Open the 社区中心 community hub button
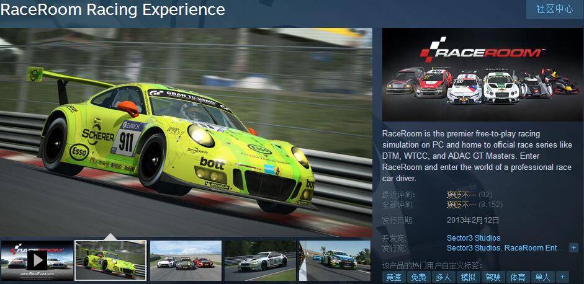Viewport: 584px width, 284px height. click(x=554, y=9)
